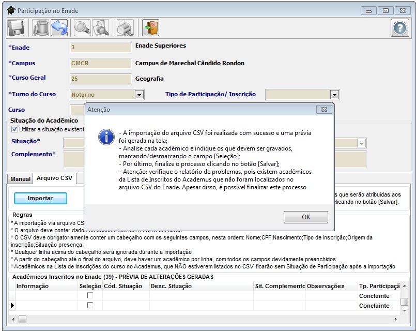
Task: Click the magnifying glass search icon
Action: click(83, 27)
